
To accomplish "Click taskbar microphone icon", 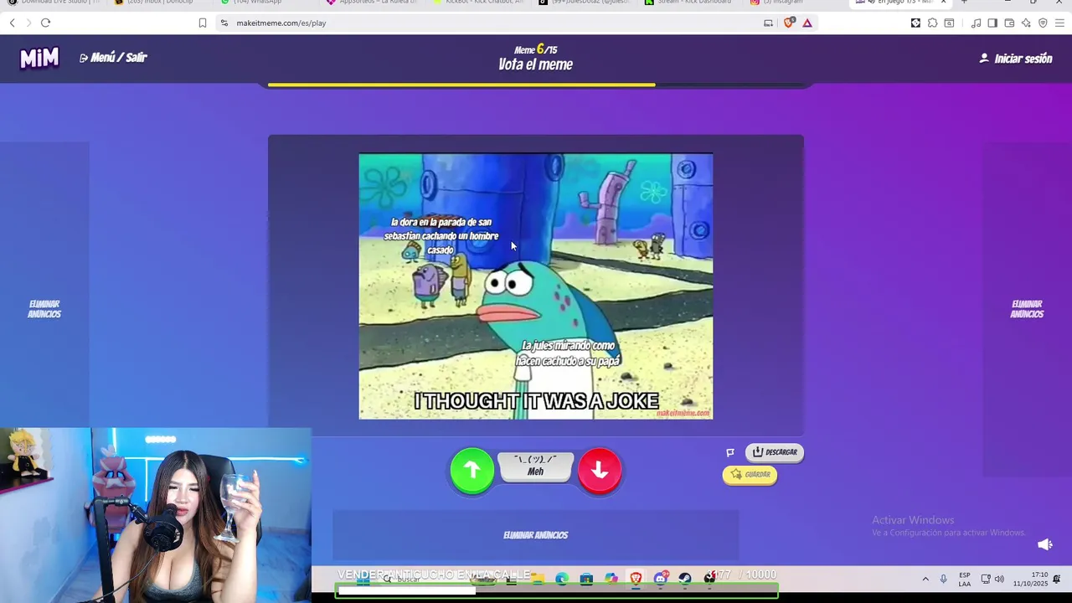I will click(x=943, y=579).
